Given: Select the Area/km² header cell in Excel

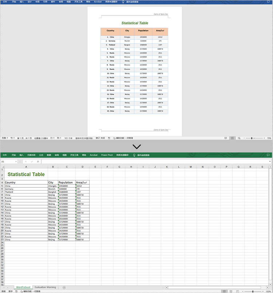Looking at the screenshot, I should tap(83, 182).
